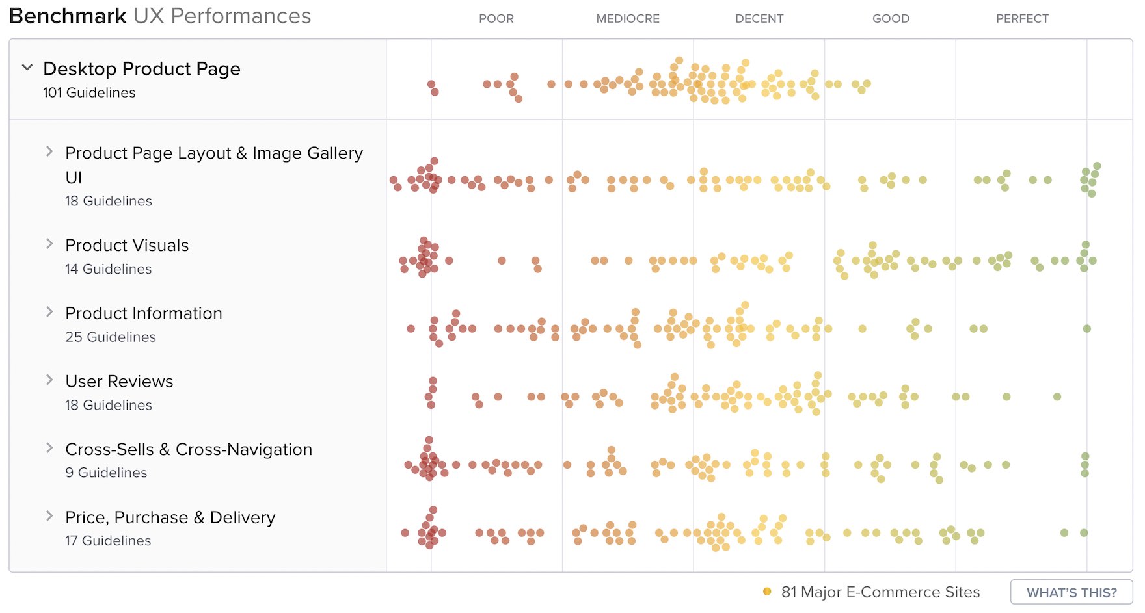Screen dimensions: 1145x613
Task: Expand the User Reviews chevron
Action: pyautogui.click(x=49, y=380)
